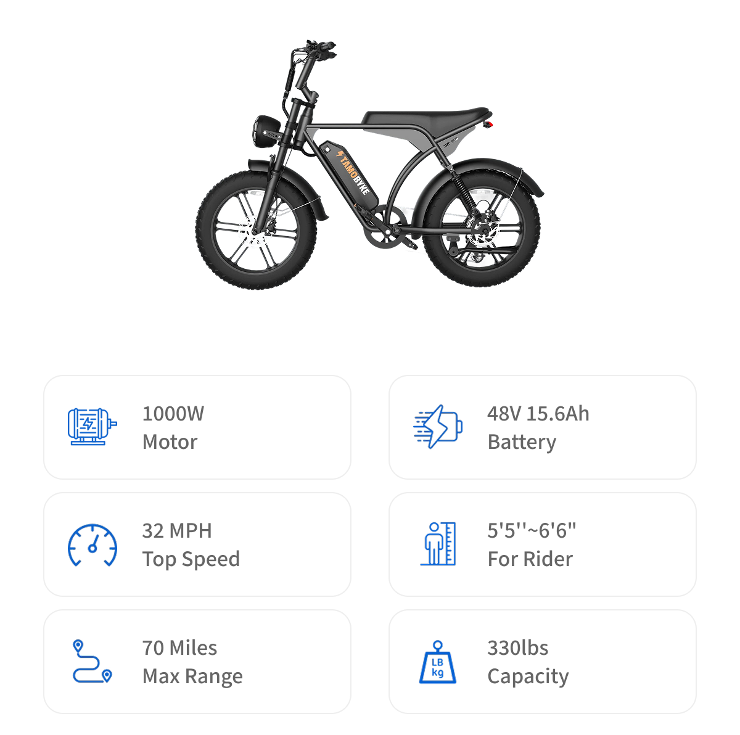Click the route max range icon

point(92,662)
